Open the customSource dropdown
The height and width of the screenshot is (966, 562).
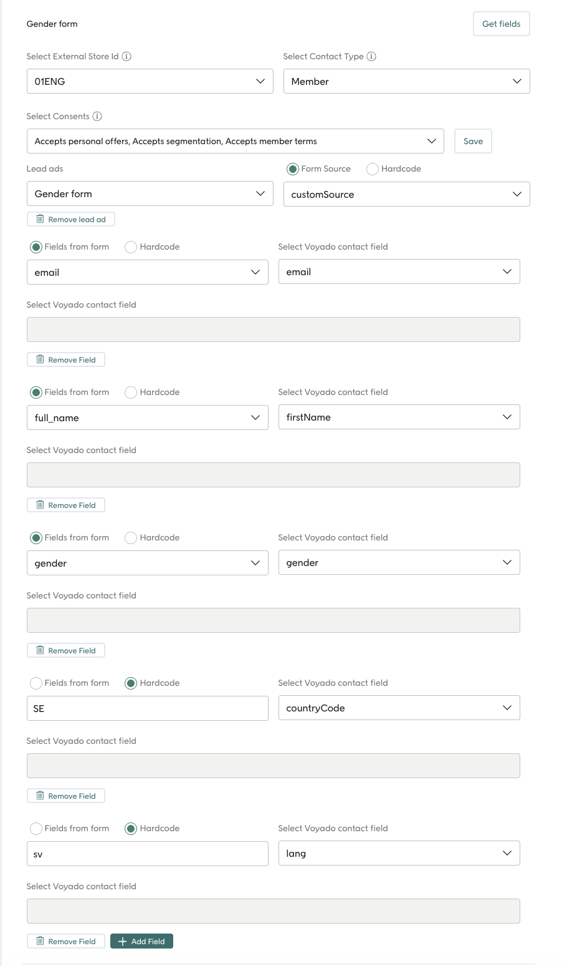coord(406,194)
